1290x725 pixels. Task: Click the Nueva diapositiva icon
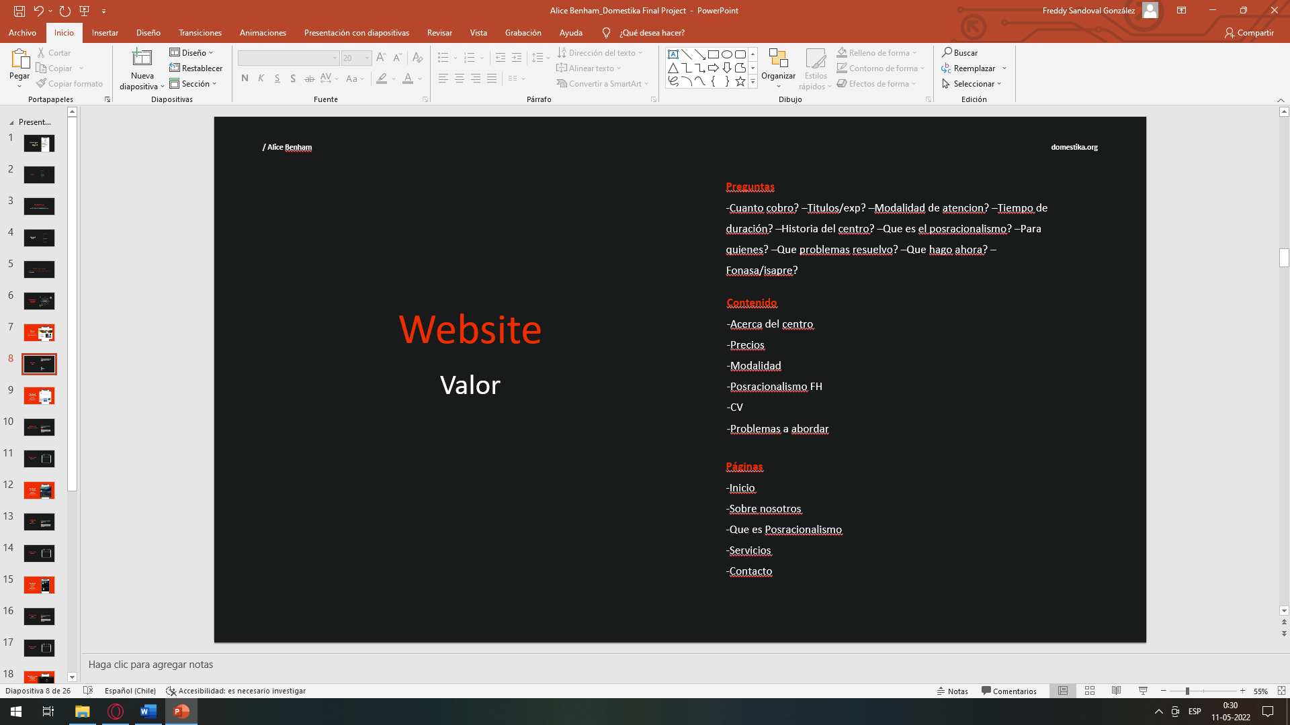pos(142,58)
